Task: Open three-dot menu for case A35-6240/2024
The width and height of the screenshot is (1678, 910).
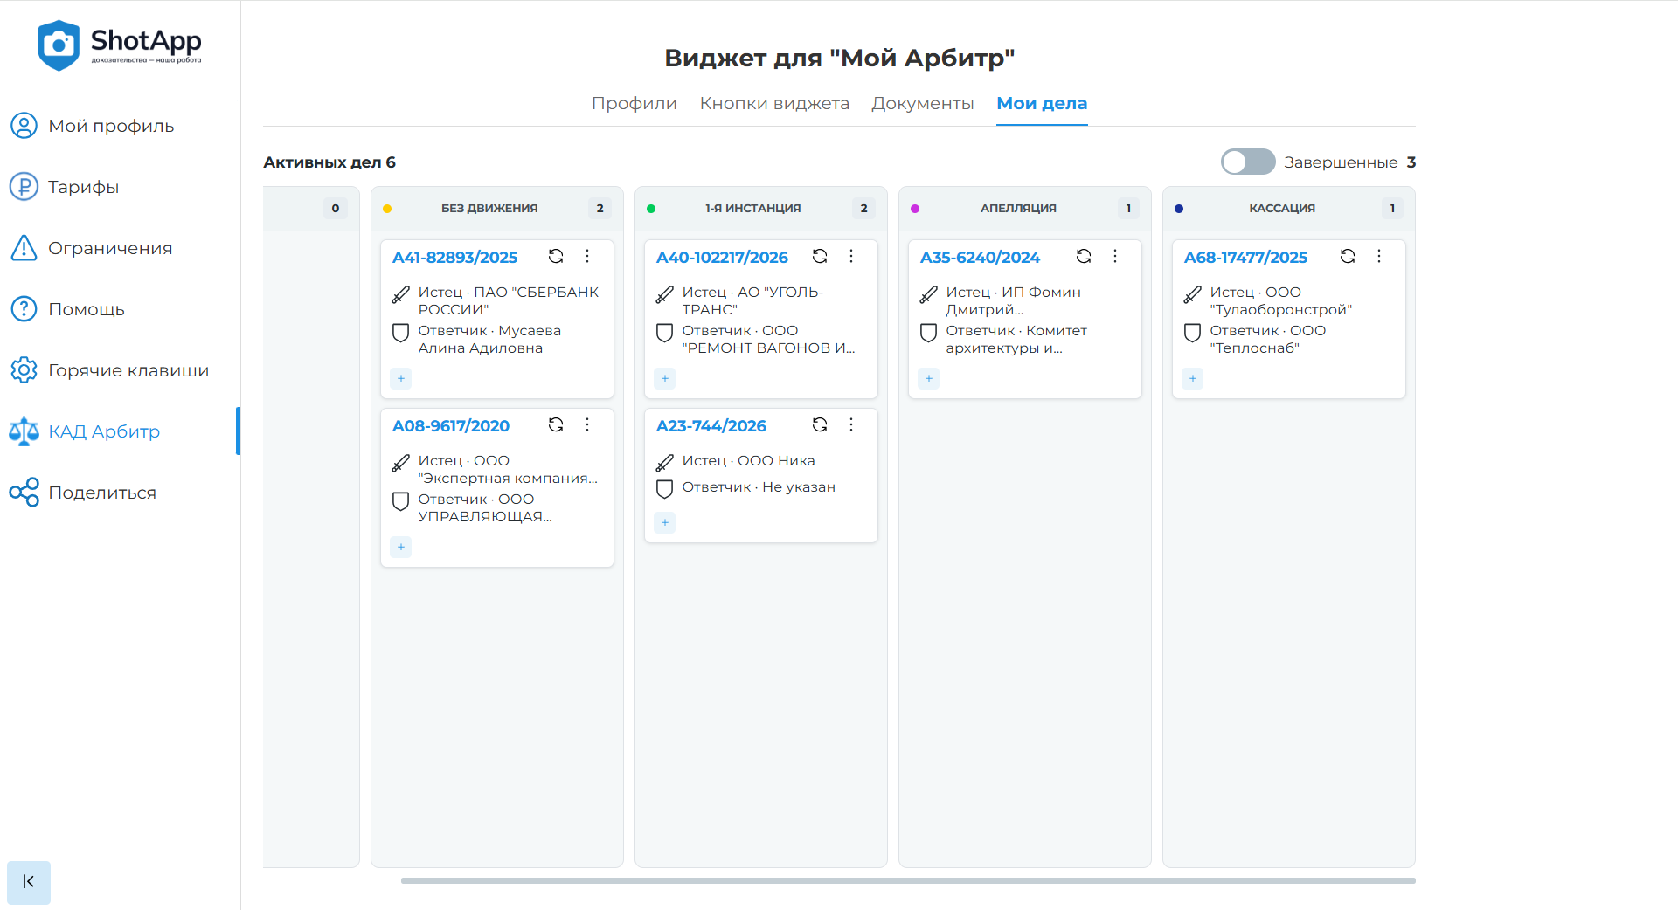Action: (1115, 256)
